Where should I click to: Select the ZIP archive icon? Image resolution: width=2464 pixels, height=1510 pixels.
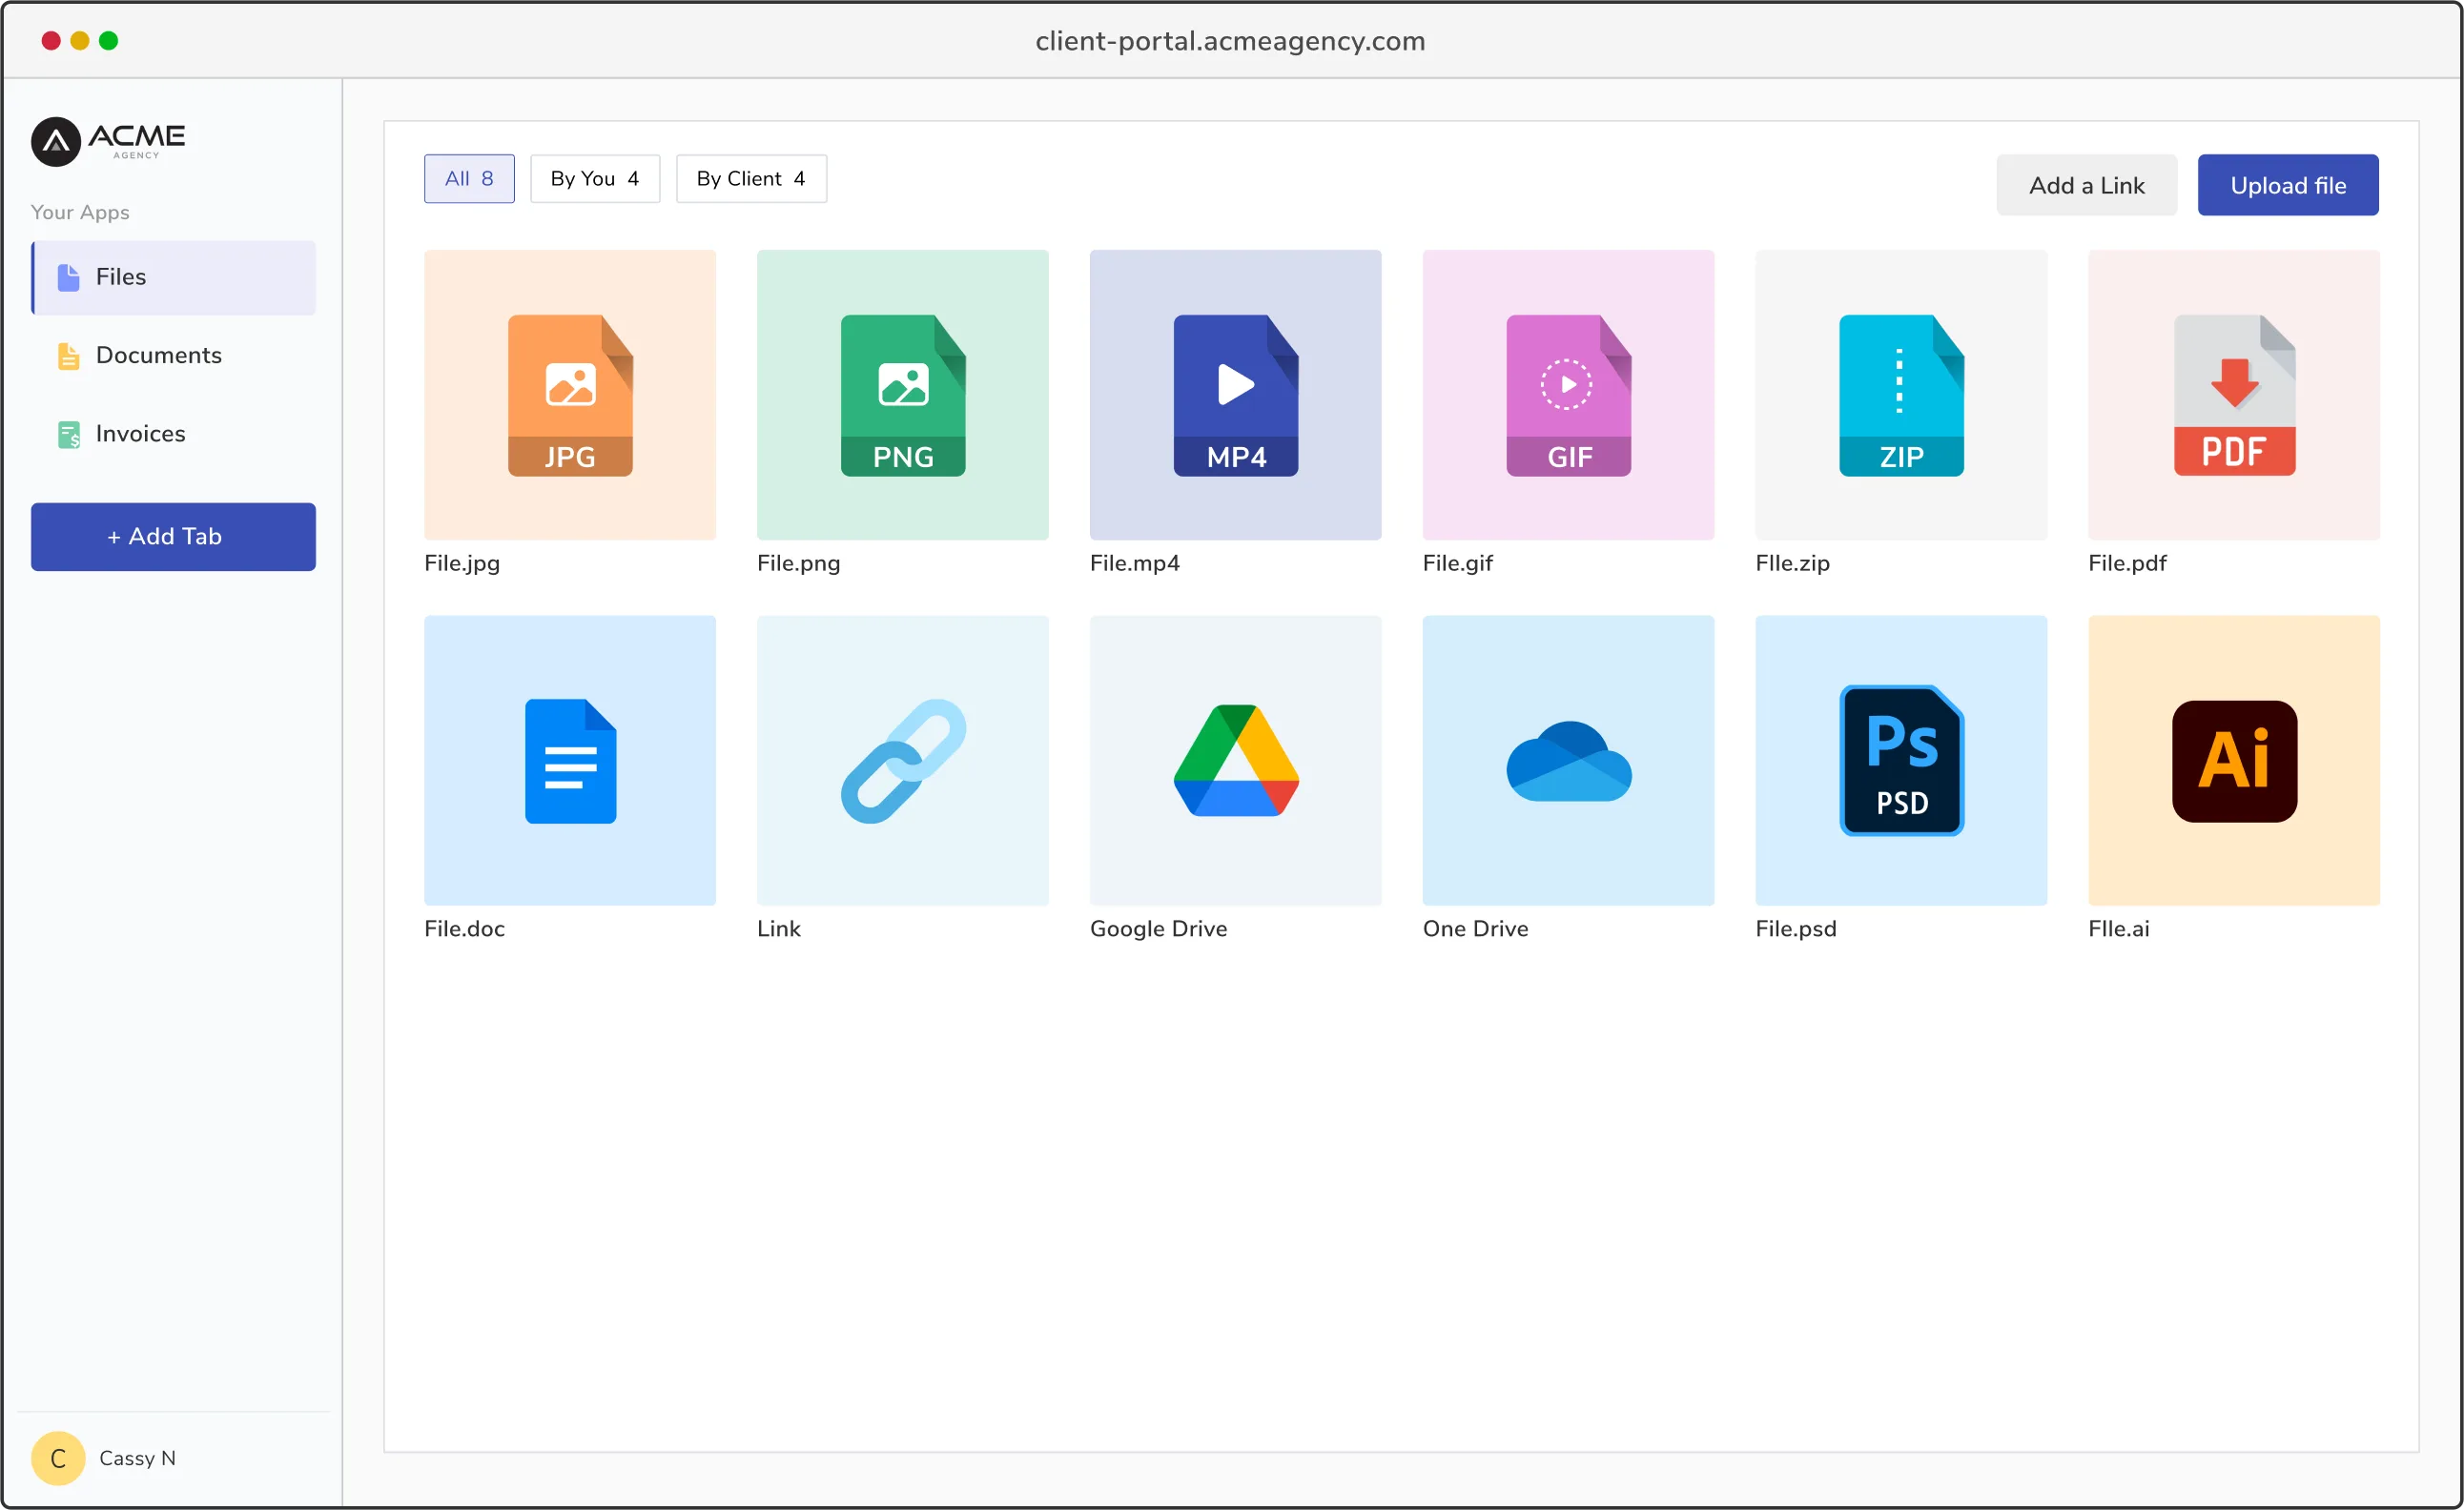1902,395
